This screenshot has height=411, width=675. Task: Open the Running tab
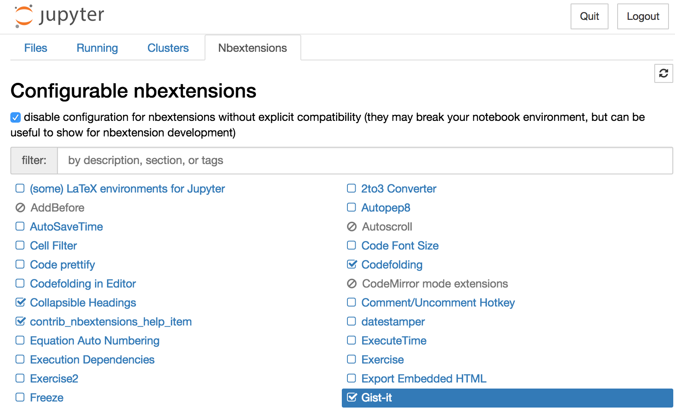97,48
